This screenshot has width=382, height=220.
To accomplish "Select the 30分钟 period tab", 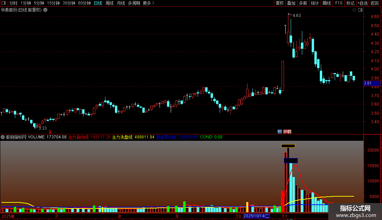I will [69, 3].
